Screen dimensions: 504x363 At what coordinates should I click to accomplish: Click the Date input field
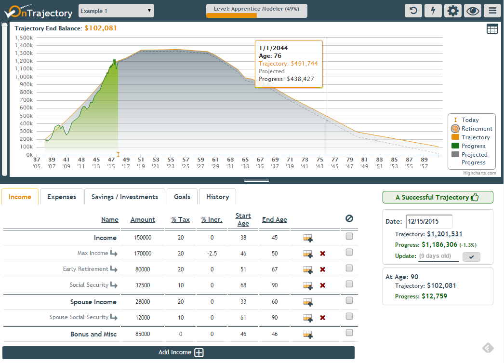point(429,222)
